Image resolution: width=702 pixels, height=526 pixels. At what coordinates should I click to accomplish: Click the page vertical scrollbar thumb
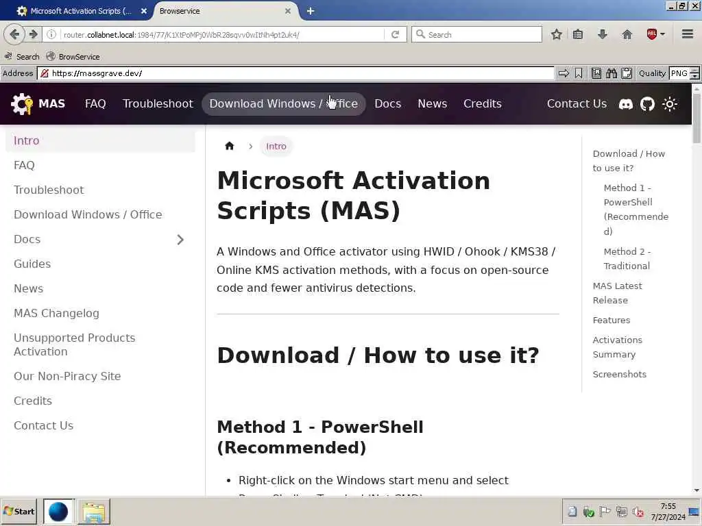coord(697,118)
